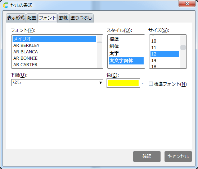The height and width of the screenshot is (169, 198).
Task: Click the app icon in title bar
Action: click(5, 5)
